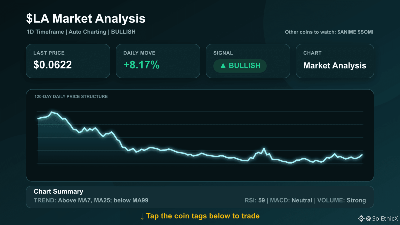Viewport: 400px width, 225px height.
Task: Click the Daily Move value +8.17%
Action: click(x=141, y=65)
